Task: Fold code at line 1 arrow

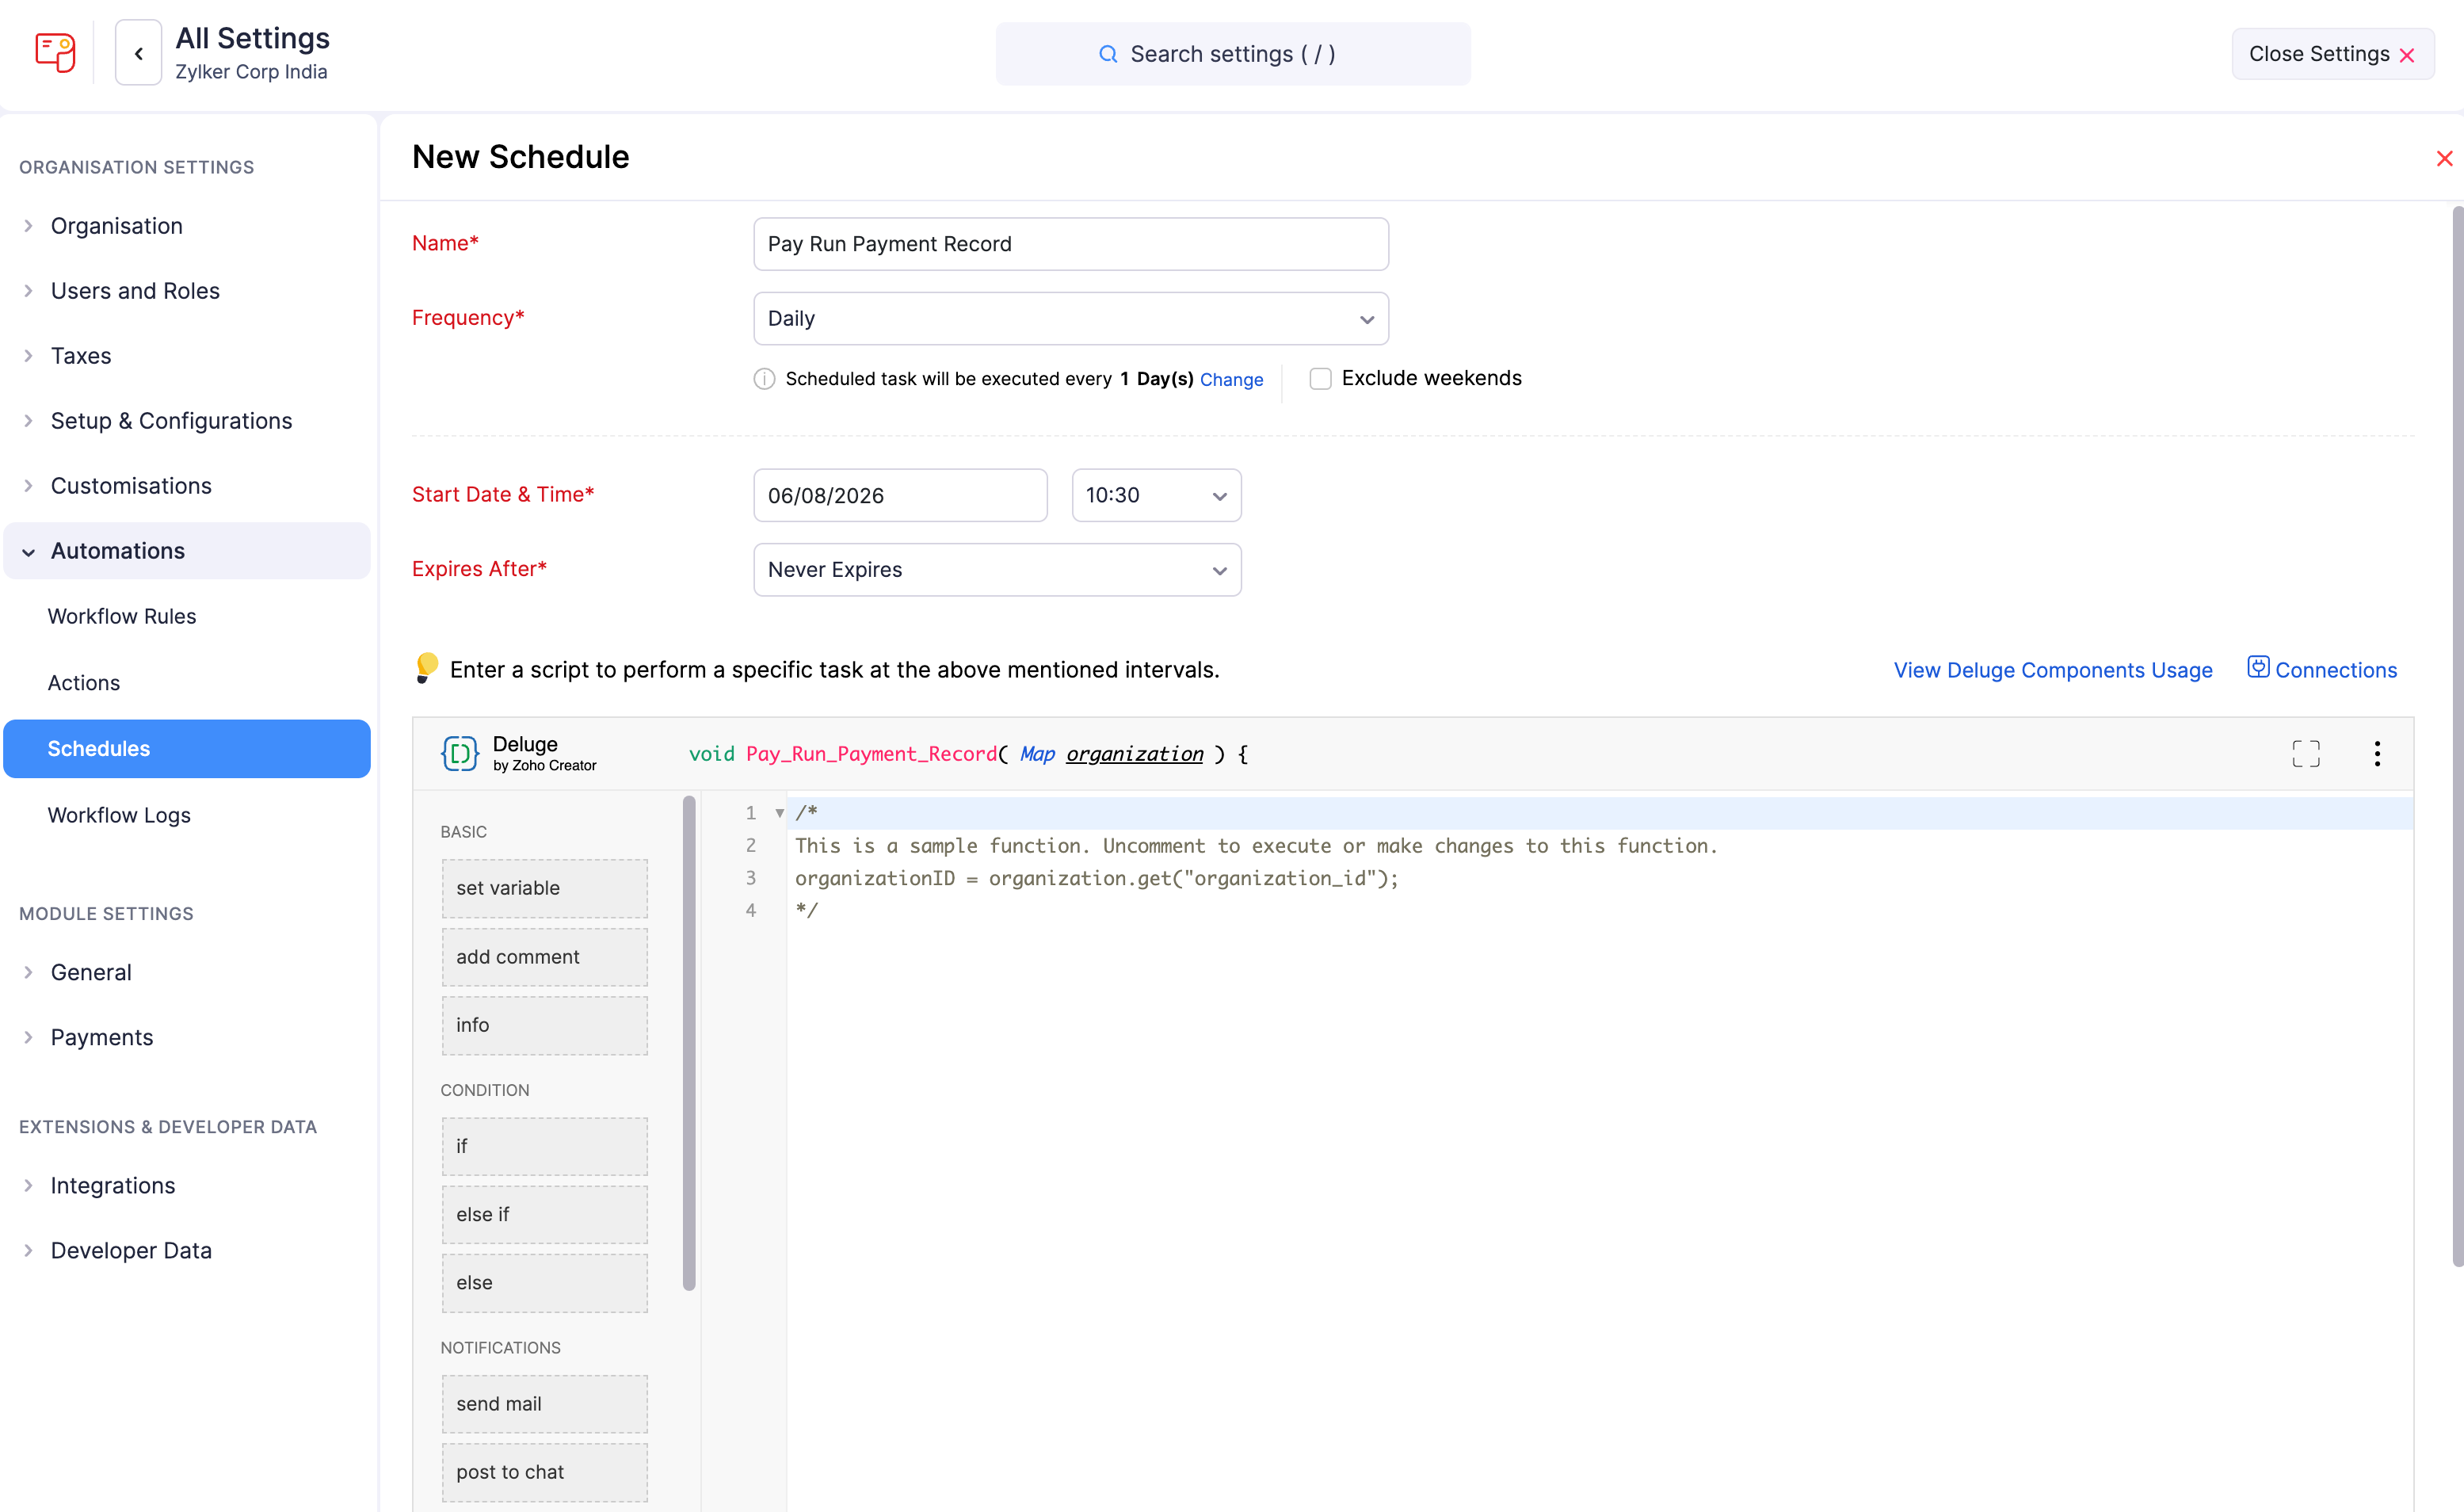Action: (x=779, y=813)
